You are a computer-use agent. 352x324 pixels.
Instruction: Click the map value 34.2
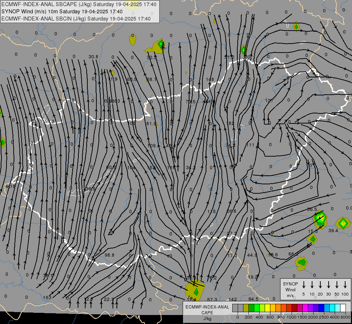coord(191,167)
